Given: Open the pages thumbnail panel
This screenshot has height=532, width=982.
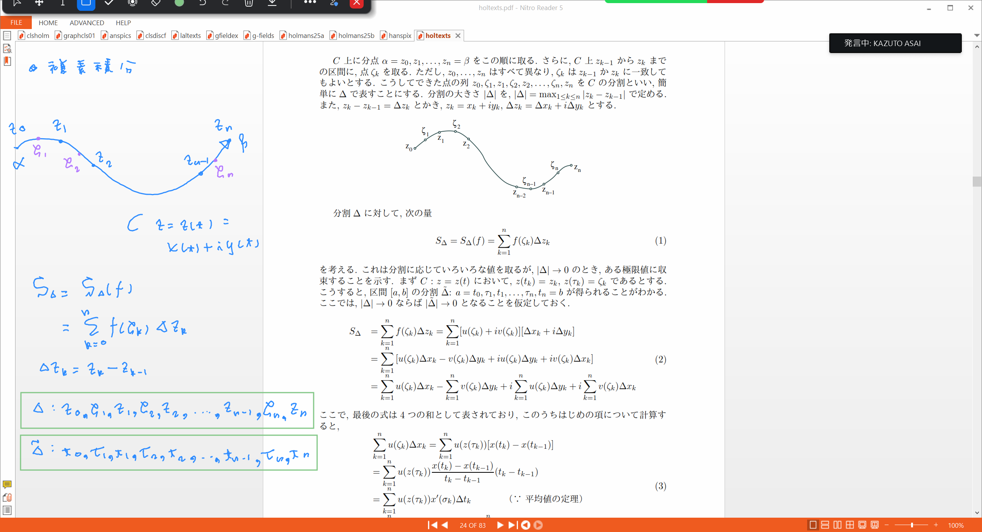Looking at the screenshot, I should [x=7, y=35].
